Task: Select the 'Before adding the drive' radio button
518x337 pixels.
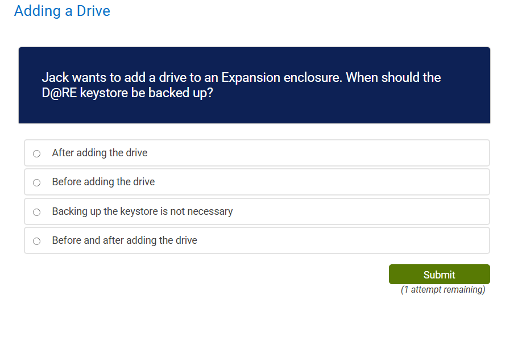Action: (x=36, y=182)
